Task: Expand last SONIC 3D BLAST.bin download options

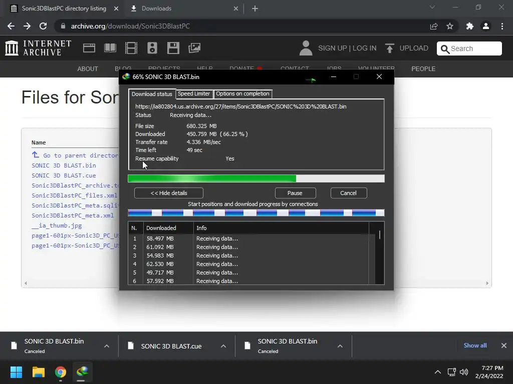Action: 340,346
